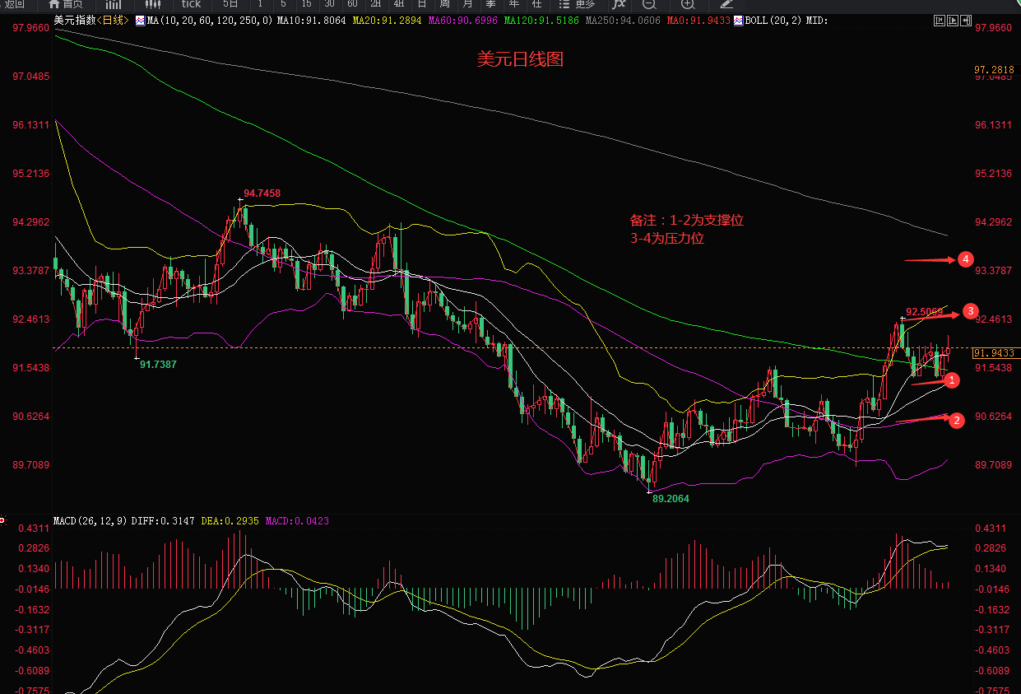Click the 首页 home icon

coord(65,4)
